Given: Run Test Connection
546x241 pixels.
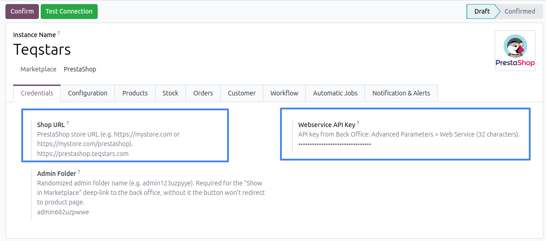Looking at the screenshot, I should [x=69, y=11].
